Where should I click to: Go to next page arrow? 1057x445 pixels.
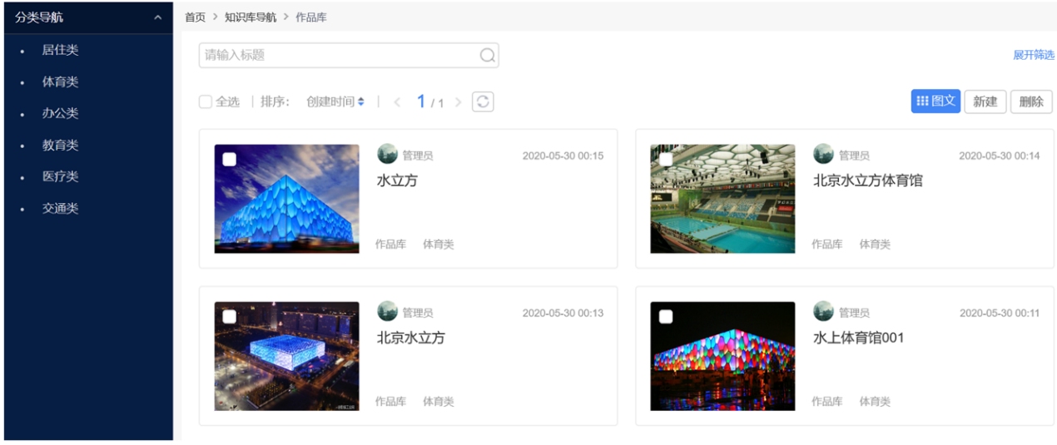pyautogui.click(x=458, y=102)
